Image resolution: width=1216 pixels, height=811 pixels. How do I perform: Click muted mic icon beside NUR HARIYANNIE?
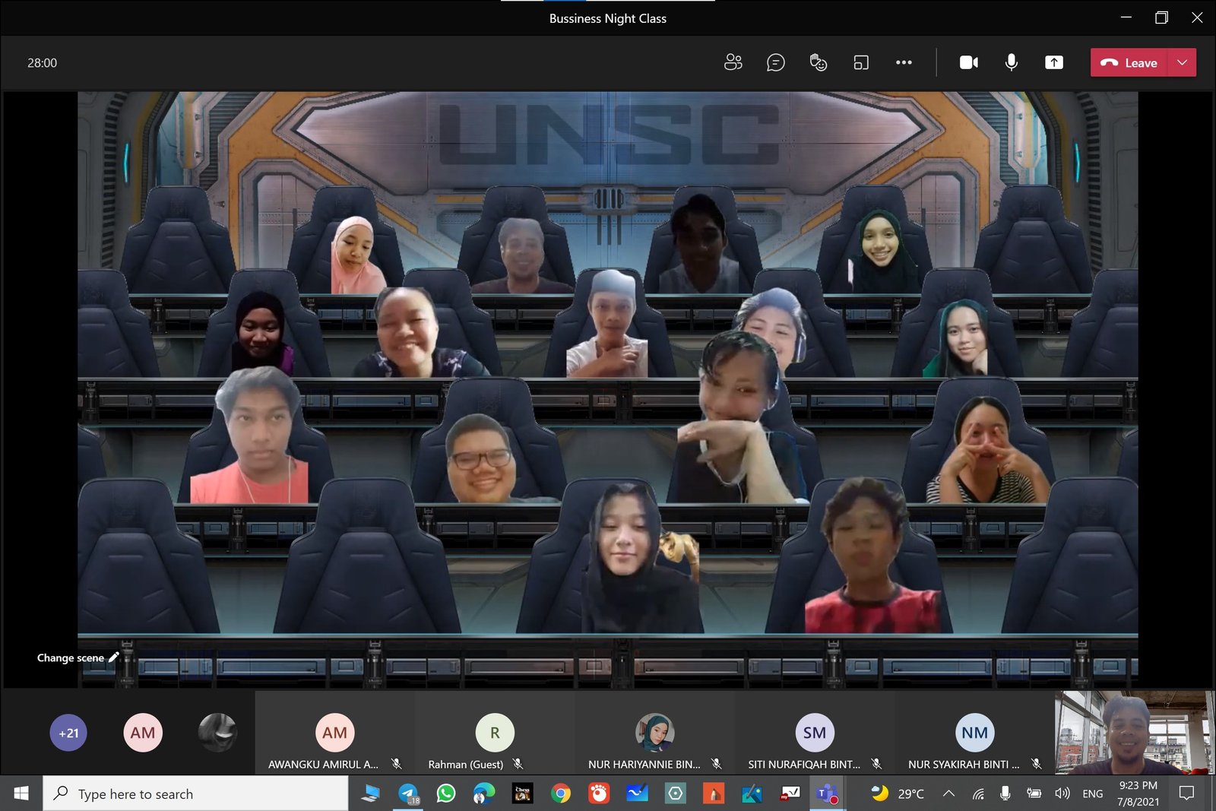pos(716,764)
